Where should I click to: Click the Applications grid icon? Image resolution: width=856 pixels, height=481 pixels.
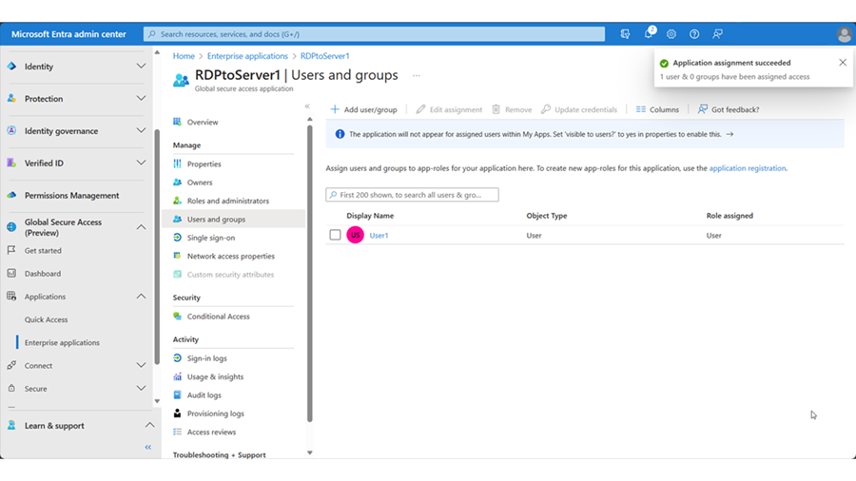(11, 297)
